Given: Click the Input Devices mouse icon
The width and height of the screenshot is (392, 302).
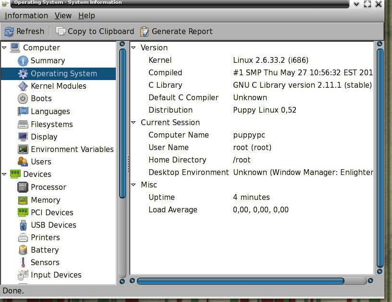Looking at the screenshot, I should 23,275.
